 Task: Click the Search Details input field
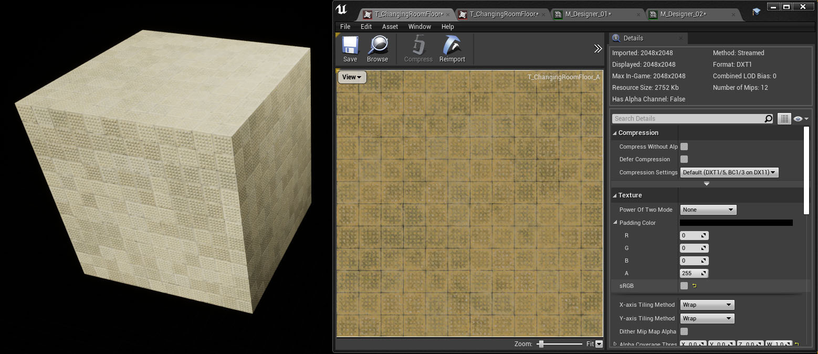click(688, 119)
